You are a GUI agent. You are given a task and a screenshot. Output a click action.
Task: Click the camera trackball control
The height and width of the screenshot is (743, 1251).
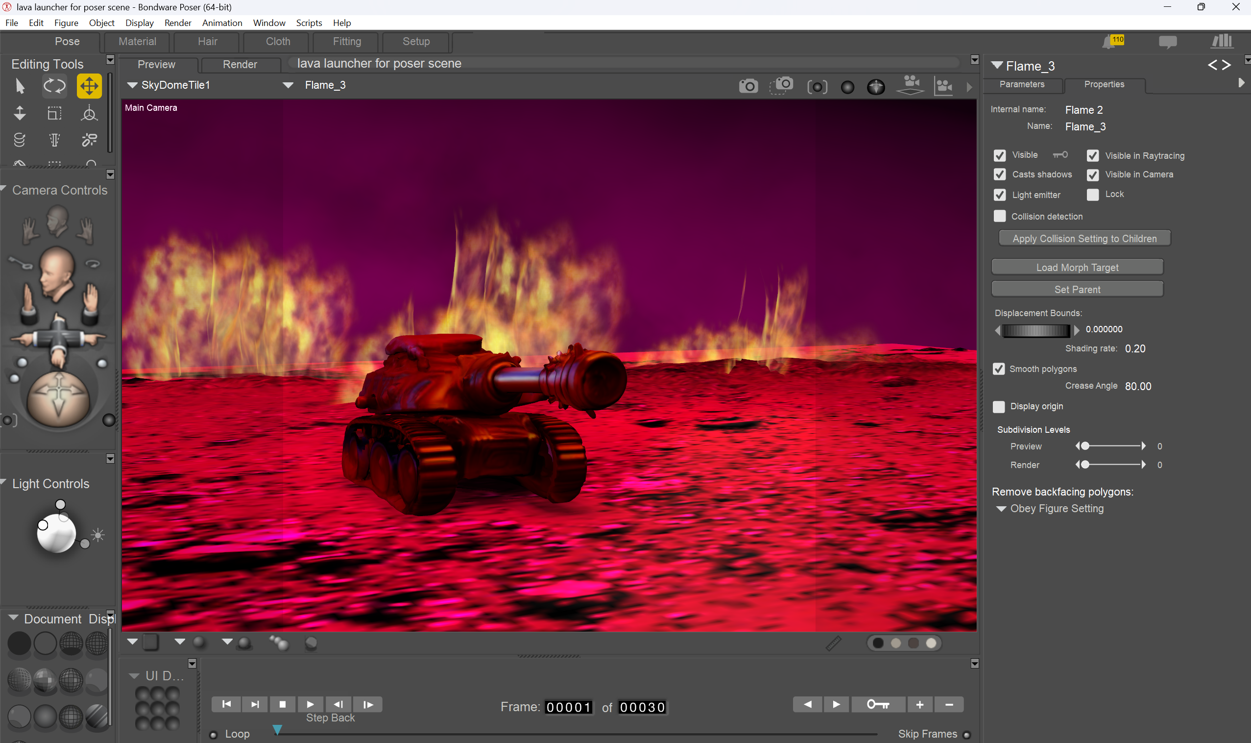59,399
